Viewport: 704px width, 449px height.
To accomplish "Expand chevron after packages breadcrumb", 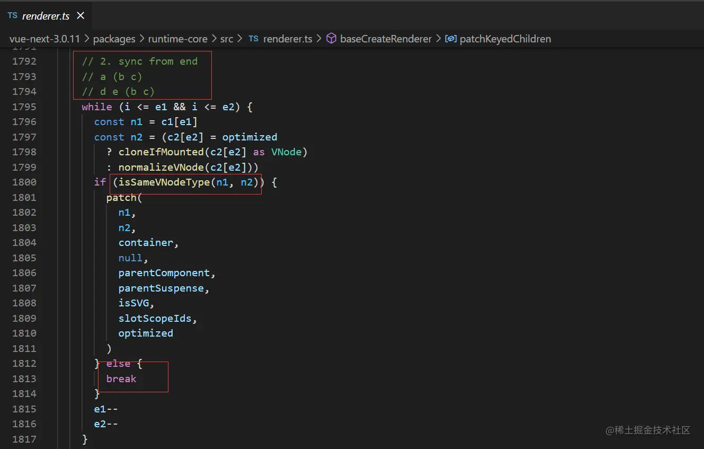I will click(x=142, y=39).
